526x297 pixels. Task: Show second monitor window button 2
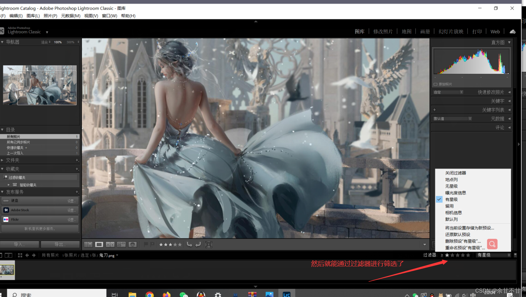coord(9,255)
